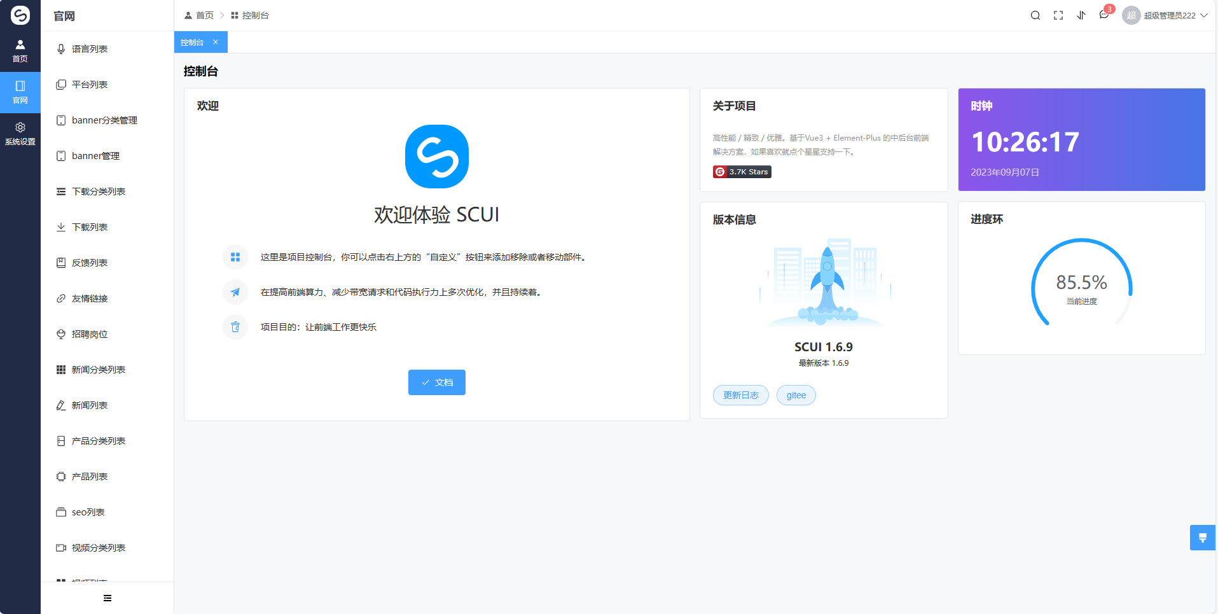Viewport: 1218px width, 614px height.
Task: Open the 语言列表 menu item
Action: (x=107, y=49)
